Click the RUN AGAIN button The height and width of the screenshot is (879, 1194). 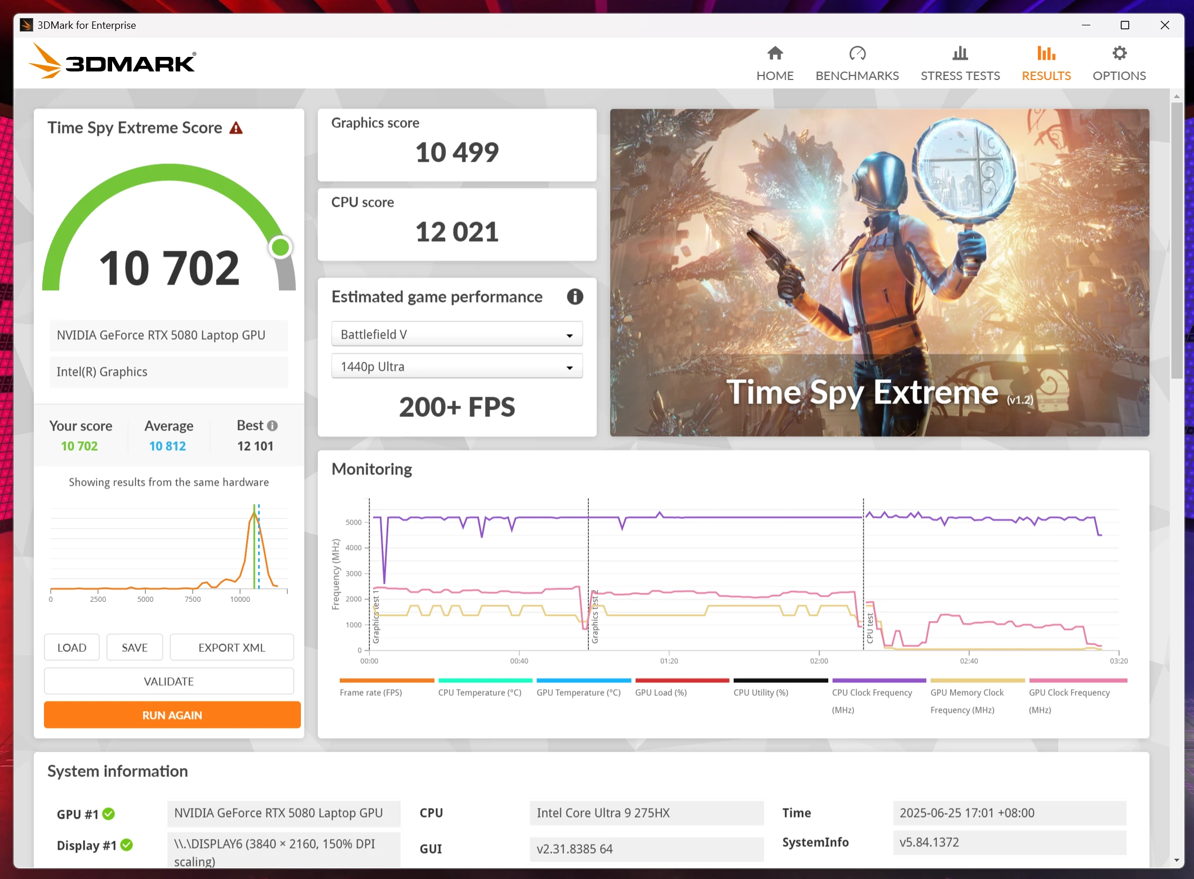[x=172, y=715]
